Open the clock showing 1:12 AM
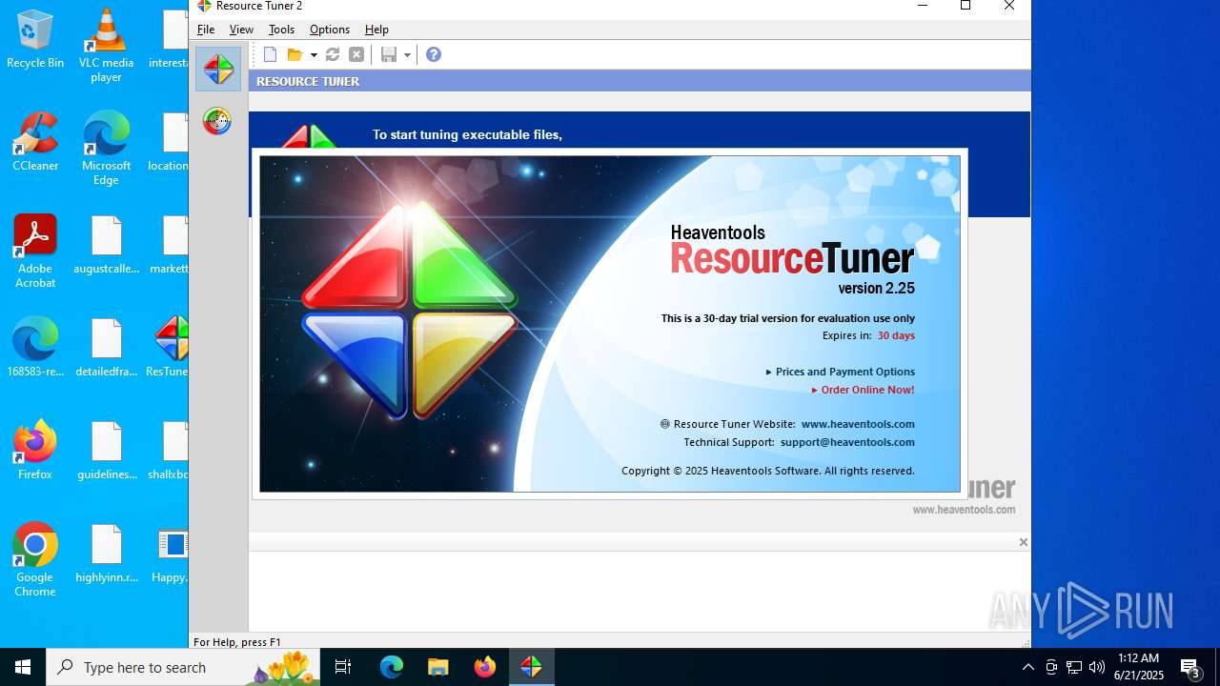Viewport: 1220px width, 686px height. tap(1138, 667)
